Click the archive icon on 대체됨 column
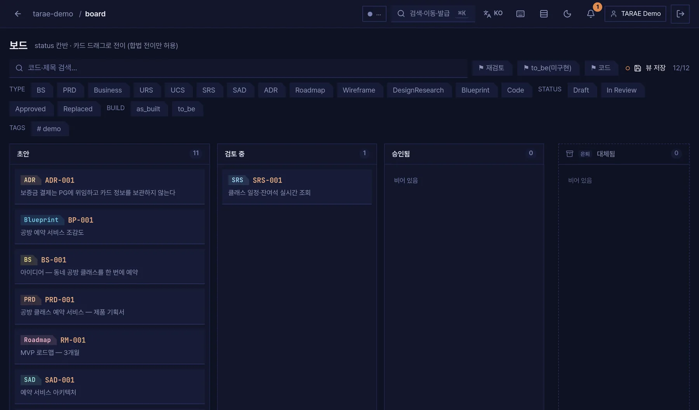The image size is (699, 410). pos(570,154)
